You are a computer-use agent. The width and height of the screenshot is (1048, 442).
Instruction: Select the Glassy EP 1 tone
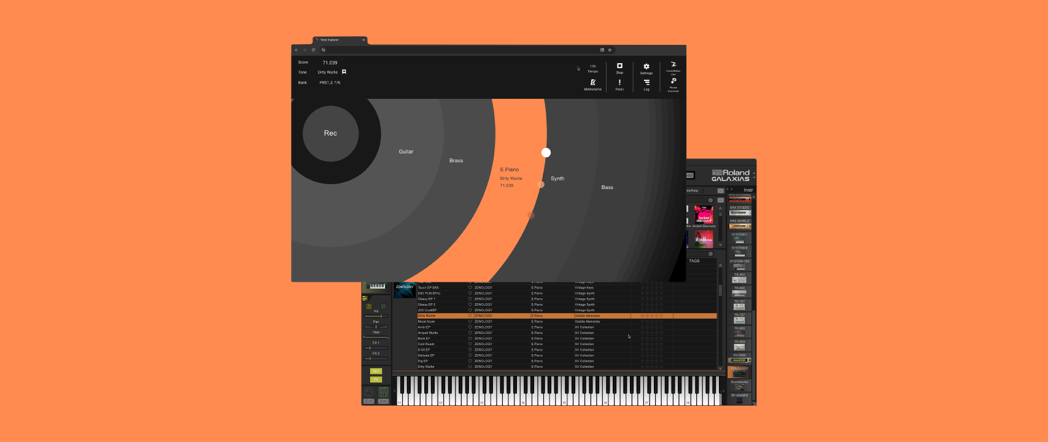(x=567, y=299)
